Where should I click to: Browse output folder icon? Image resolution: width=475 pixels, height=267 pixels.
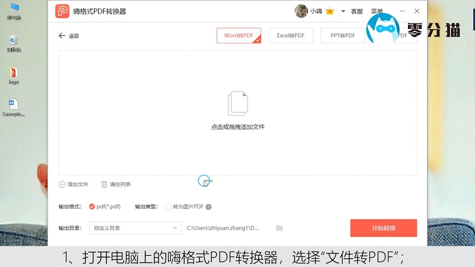click(x=279, y=228)
